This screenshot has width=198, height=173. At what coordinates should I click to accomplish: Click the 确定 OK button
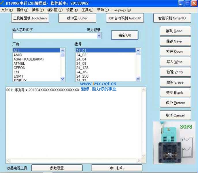click(125, 35)
